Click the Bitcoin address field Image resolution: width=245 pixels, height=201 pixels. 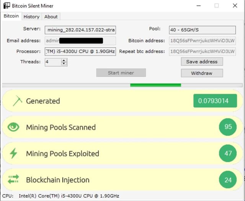tap(203, 41)
